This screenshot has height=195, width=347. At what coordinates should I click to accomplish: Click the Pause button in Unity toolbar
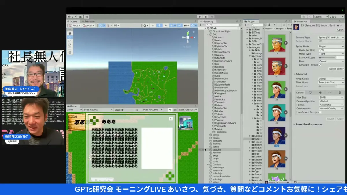pyautogui.click(x=206, y=17)
